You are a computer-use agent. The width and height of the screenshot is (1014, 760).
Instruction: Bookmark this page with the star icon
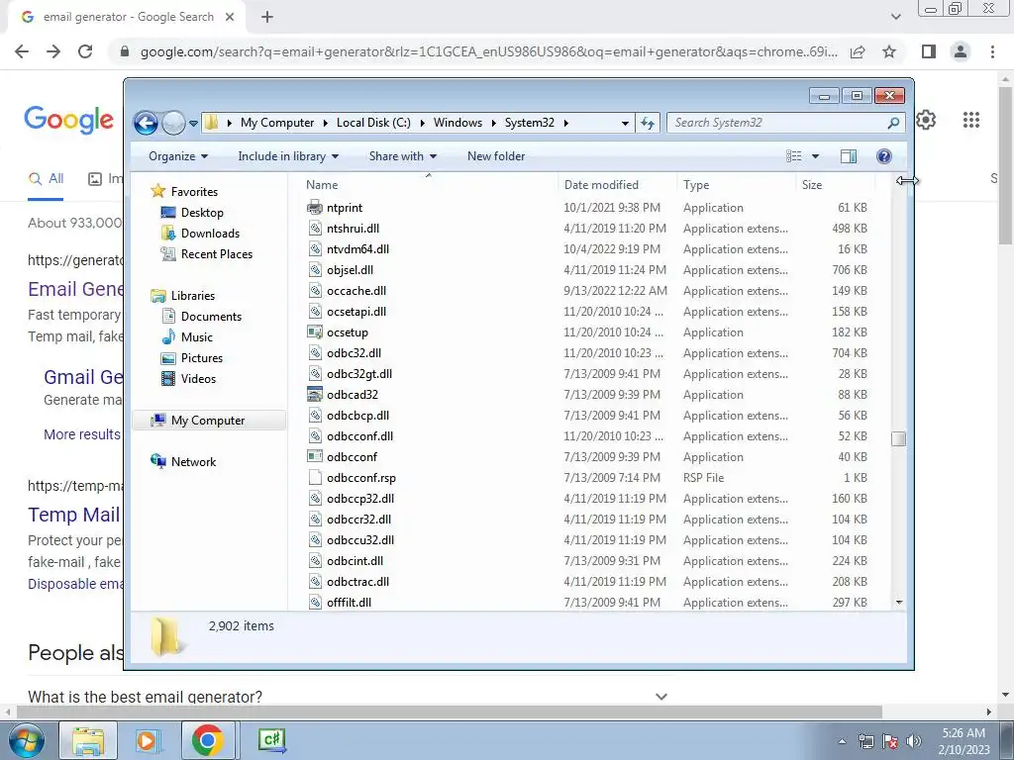click(889, 51)
